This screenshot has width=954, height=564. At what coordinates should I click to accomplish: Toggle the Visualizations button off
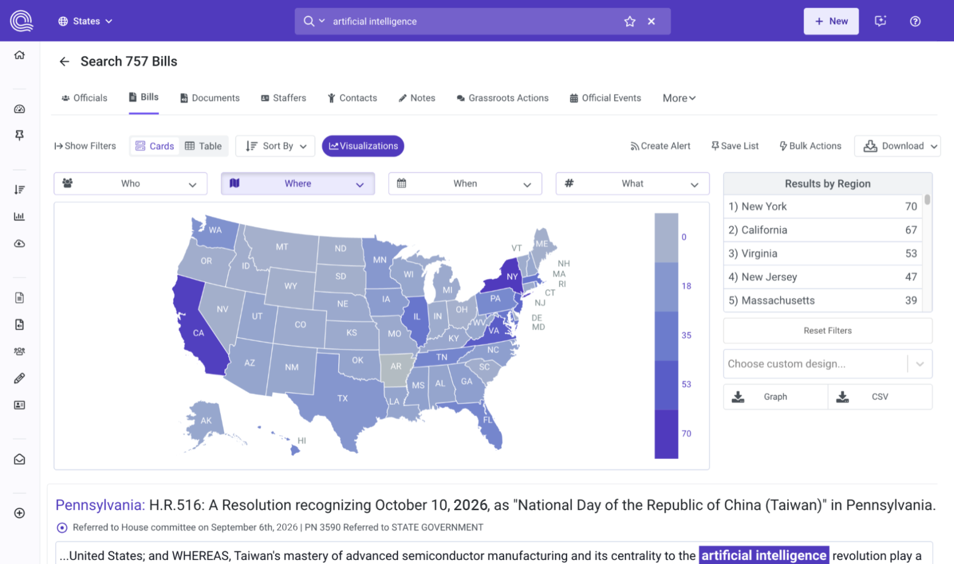(363, 146)
